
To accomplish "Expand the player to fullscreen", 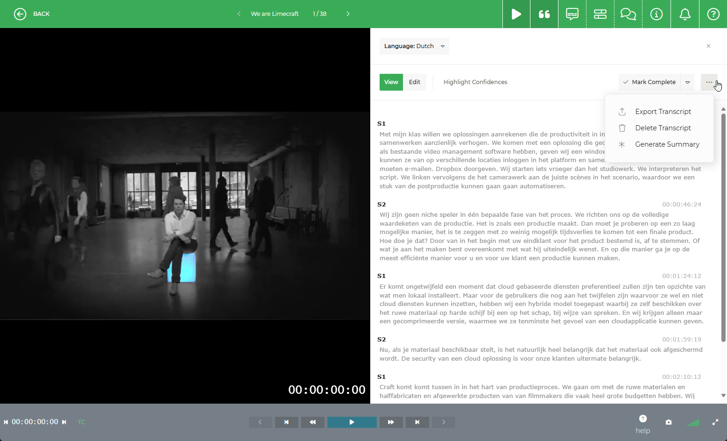I will click(715, 422).
